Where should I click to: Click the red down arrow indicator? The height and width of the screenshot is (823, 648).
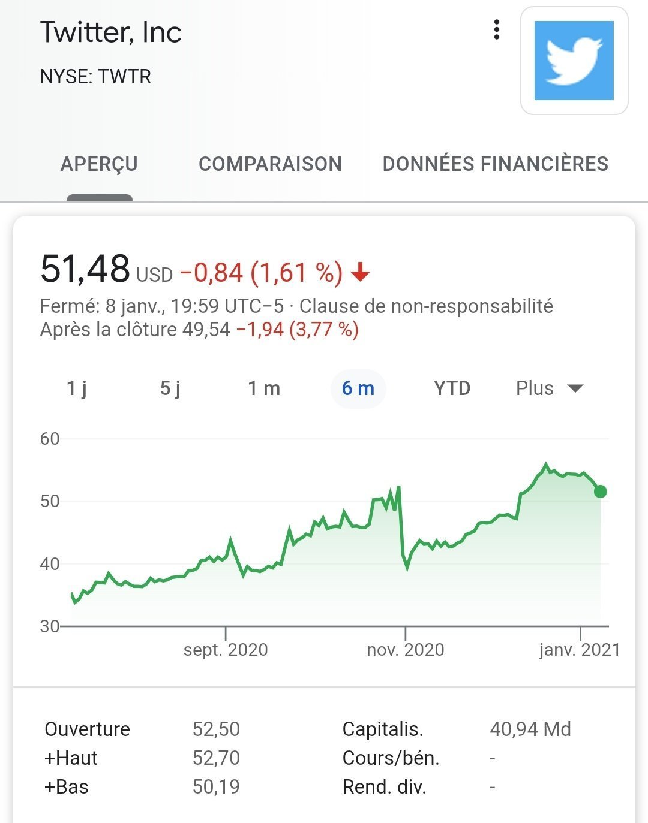click(361, 273)
